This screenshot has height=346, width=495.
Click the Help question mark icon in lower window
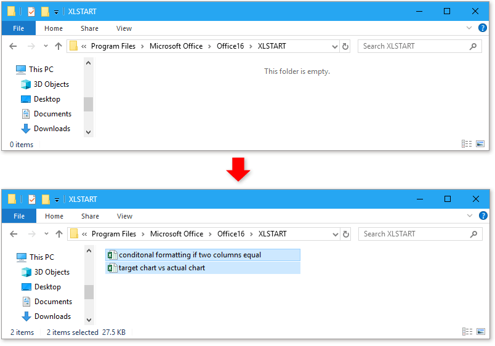(x=483, y=216)
